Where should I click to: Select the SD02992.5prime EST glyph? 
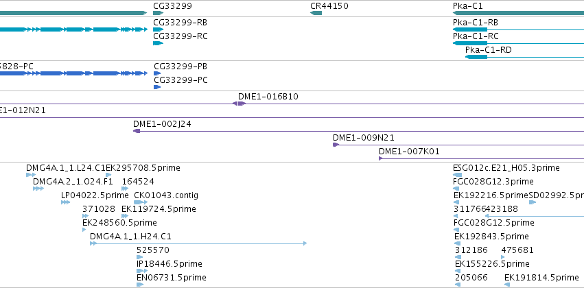click(x=533, y=202)
